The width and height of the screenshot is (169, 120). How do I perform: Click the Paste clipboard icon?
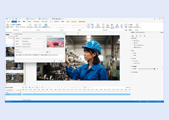point(8,26)
